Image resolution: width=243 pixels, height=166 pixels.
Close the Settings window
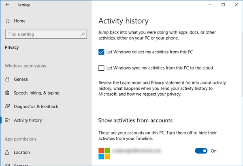[x=236, y=5]
